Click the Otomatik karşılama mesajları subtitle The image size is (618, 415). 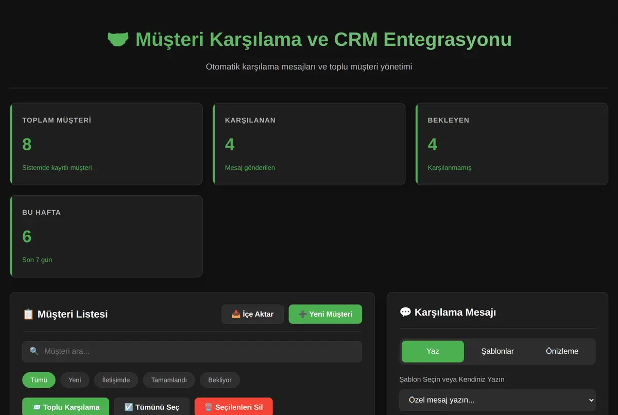[309, 66]
